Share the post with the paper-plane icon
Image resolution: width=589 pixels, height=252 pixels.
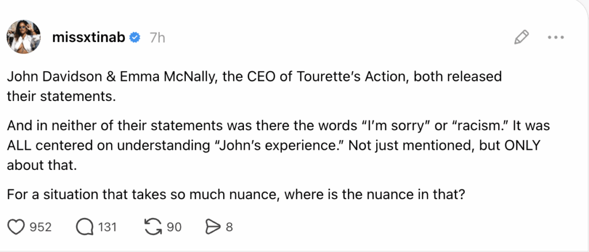click(x=212, y=227)
